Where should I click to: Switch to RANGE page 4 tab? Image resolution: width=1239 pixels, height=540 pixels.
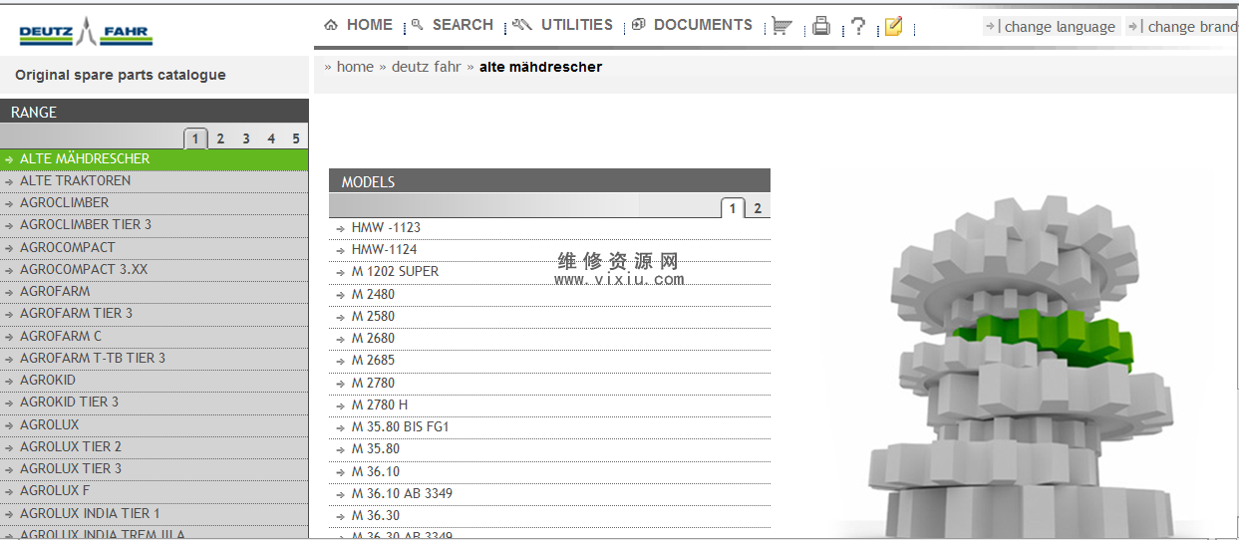271,138
